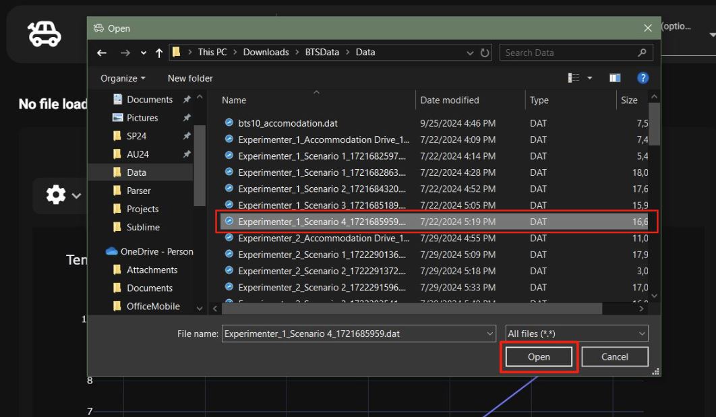
Task: Click the Cancel button
Action: click(615, 357)
